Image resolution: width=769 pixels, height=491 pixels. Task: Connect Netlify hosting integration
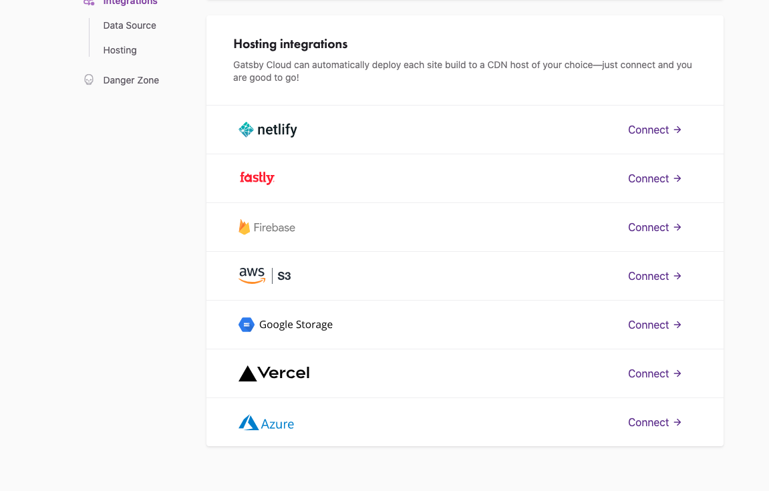(x=654, y=130)
